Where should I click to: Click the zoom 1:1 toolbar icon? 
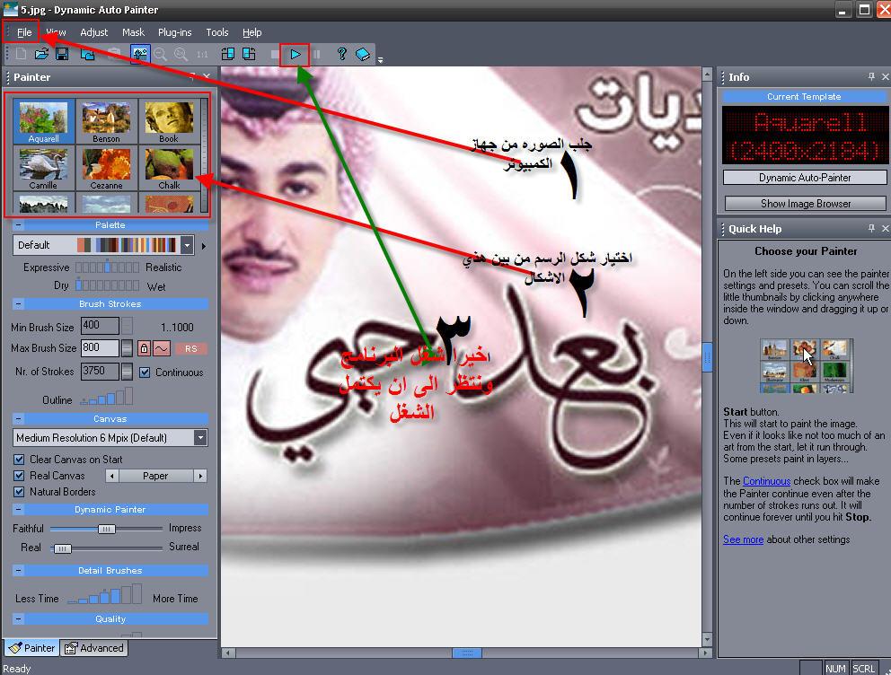point(202,55)
